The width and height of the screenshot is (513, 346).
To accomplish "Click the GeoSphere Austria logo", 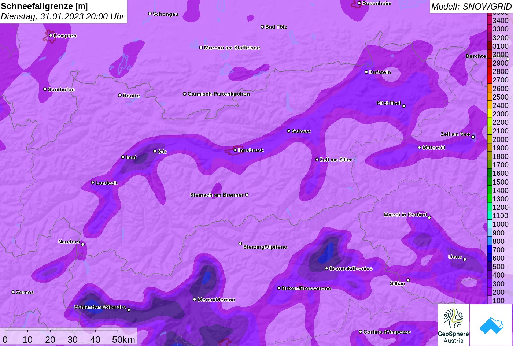I will [453, 325].
